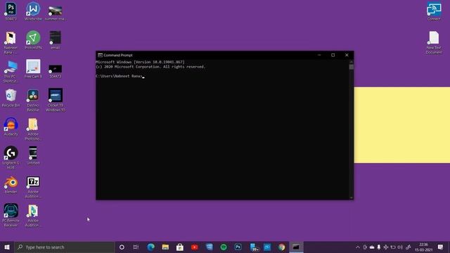The image size is (450, 253).
Task: Click the Command Prompt taskbar button
Action: (296, 247)
